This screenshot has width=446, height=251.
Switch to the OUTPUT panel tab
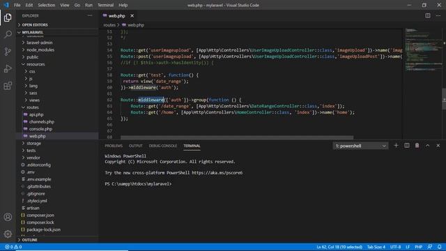click(x=136, y=146)
